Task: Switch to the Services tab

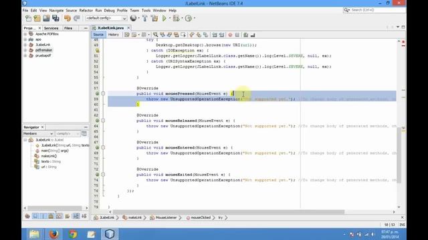Action: point(51,28)
